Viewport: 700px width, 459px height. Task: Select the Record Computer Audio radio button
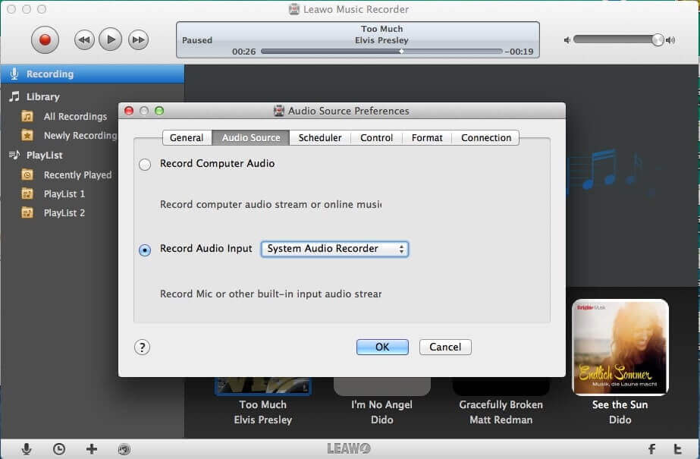145,163
